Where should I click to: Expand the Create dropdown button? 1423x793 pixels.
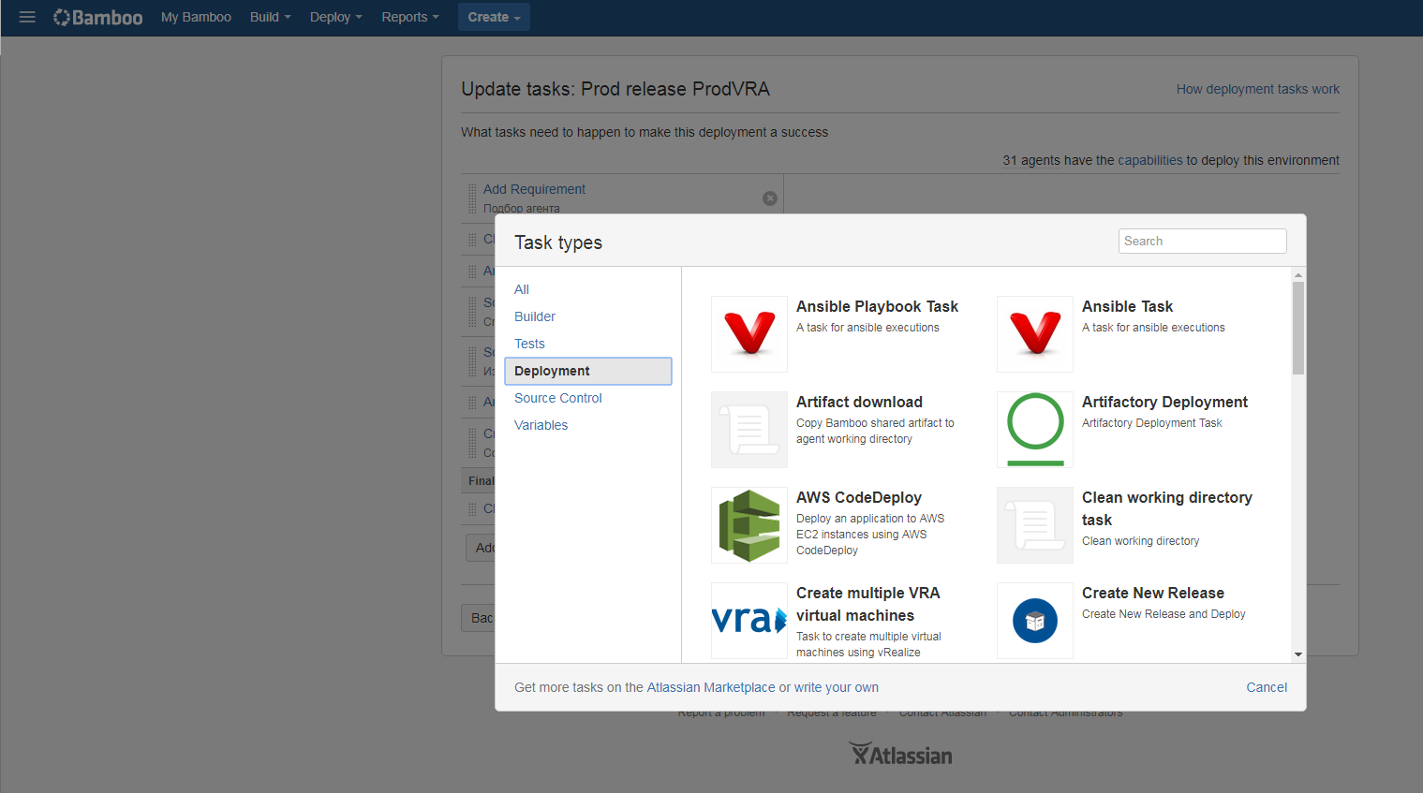[x=494, y=17]
